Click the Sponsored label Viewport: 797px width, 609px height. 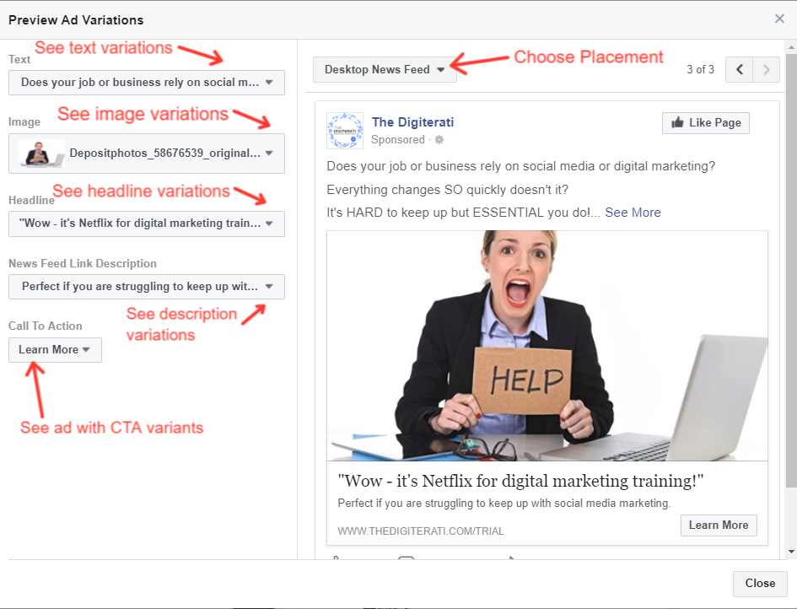[397, 140]
